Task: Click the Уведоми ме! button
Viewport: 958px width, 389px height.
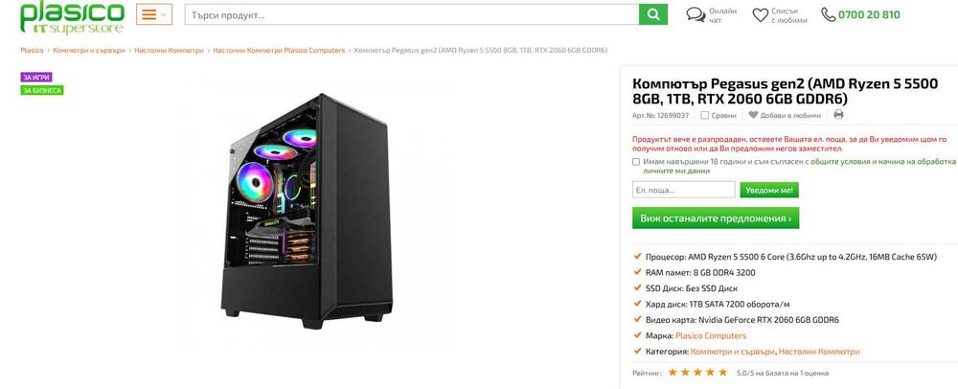Action: tap(769, 190)
